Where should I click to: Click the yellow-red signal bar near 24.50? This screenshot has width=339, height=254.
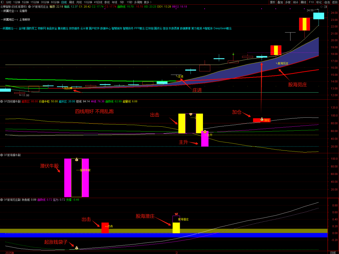tap(304, 24)
